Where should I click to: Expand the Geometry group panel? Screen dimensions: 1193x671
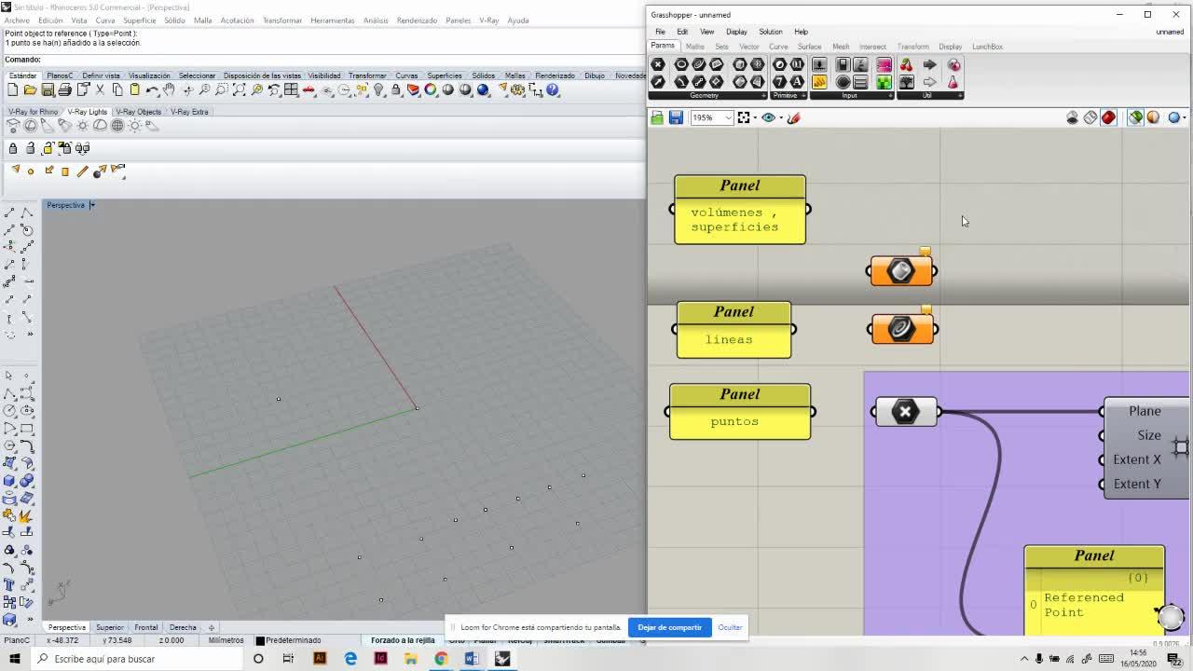coord(763,95)
